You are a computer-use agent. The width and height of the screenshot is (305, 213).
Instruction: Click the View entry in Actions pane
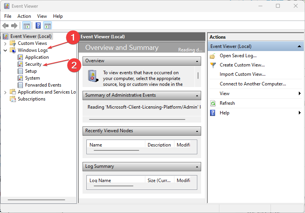[224, 94]
